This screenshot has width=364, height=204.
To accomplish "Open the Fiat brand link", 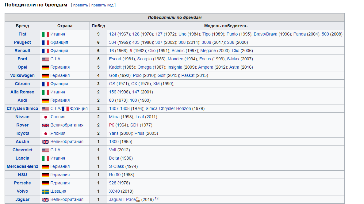I will click(22, 34).
